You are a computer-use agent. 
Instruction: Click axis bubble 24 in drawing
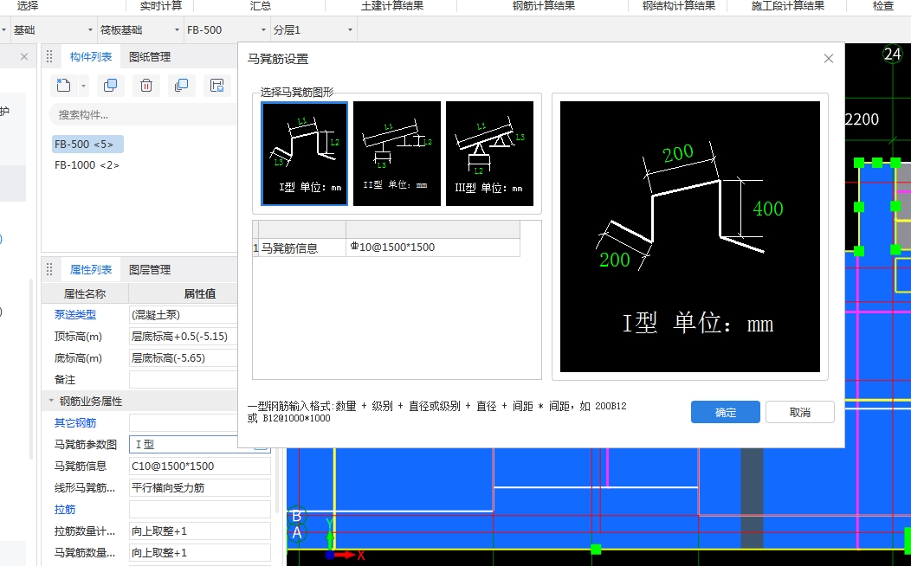892,54
